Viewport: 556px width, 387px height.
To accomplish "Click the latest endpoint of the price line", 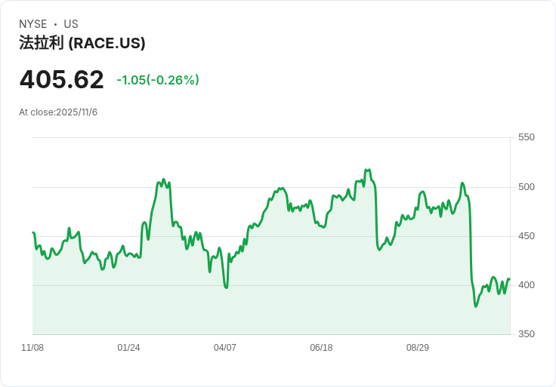I will 510,279.
